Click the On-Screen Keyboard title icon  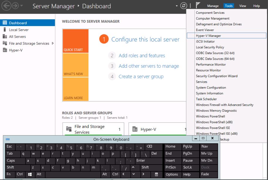(x=8, y=139)
